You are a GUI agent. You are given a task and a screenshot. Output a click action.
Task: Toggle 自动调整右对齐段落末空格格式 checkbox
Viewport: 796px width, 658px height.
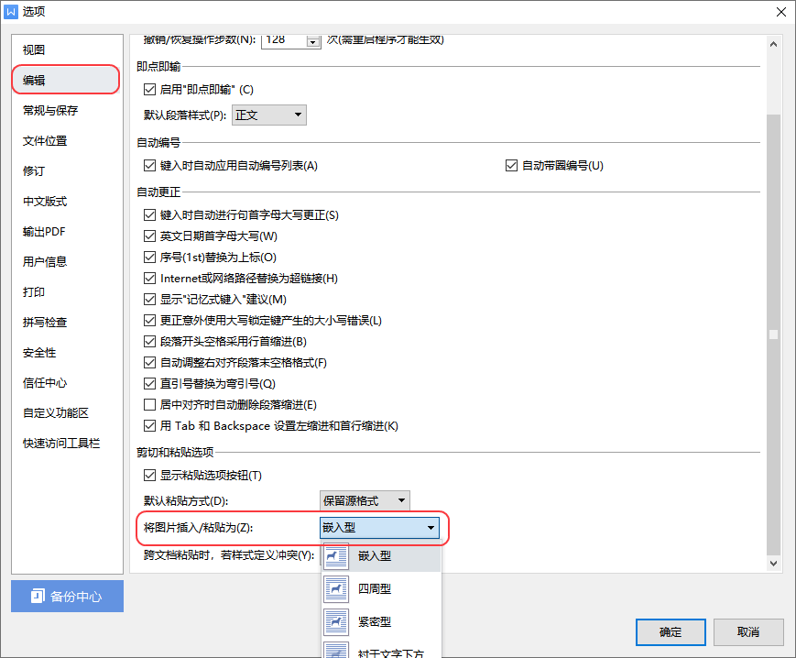click(149, 363)
